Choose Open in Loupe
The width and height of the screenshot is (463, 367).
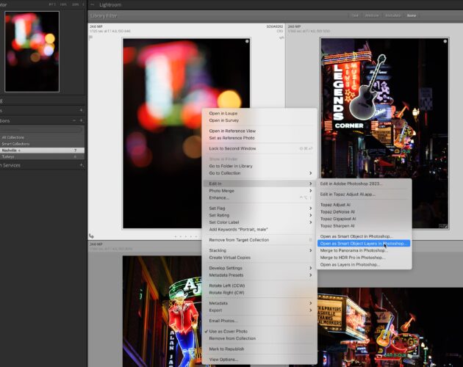pos(223,113)
